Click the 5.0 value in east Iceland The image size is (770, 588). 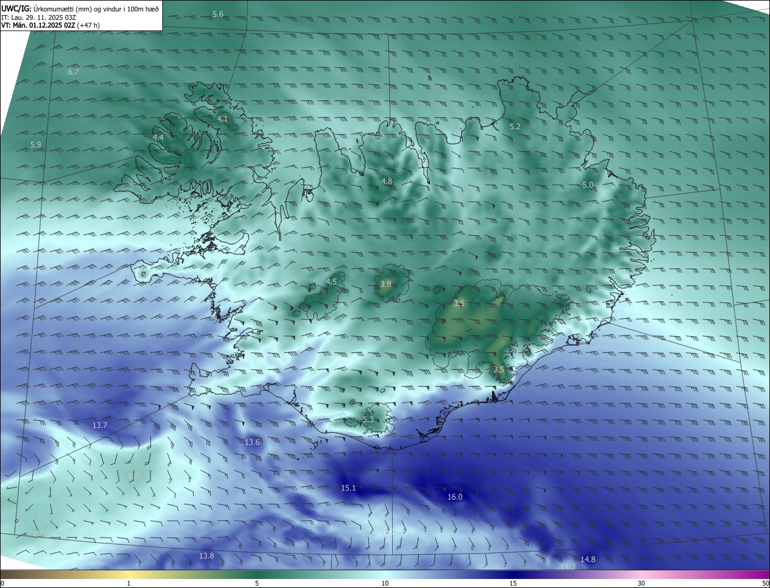click(588, 185)
